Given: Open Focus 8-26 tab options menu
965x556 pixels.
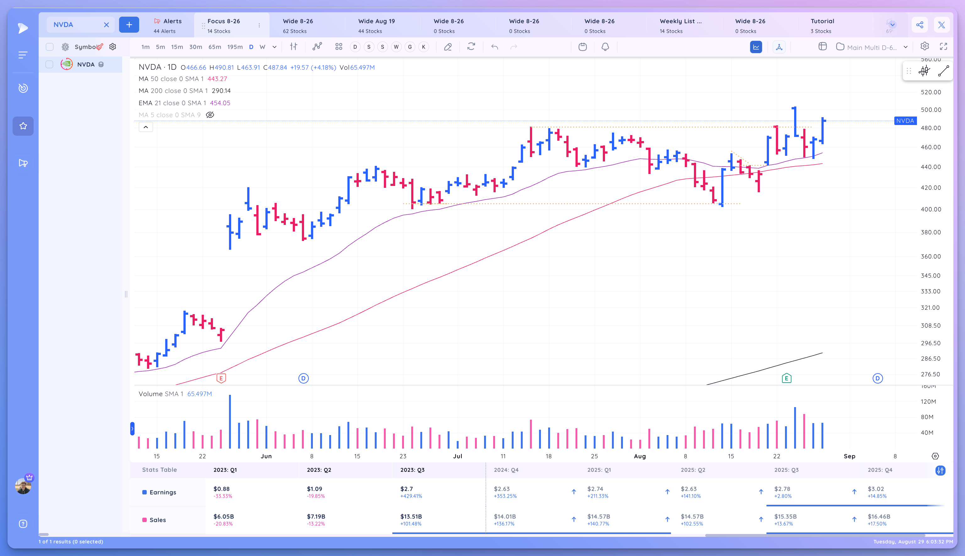Looking at the screenshot, I should (x=259, y=25).
